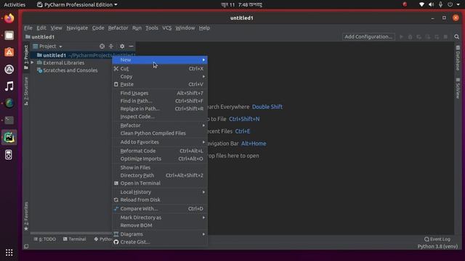Choose Show in Files

(x=160, y=167)
